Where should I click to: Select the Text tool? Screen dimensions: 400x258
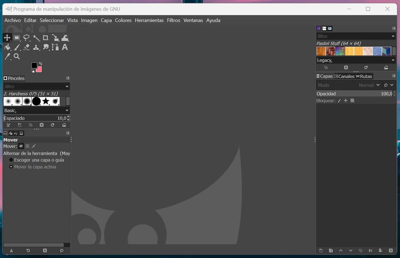65,47
